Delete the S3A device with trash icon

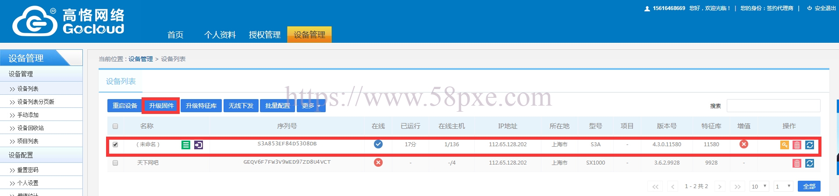[x=797, y=145]
